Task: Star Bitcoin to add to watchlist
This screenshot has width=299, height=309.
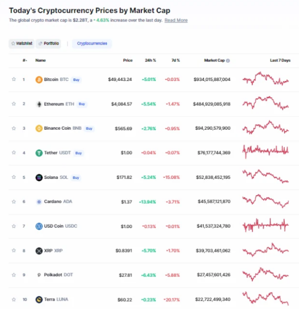Action: (x=14, y=79)
